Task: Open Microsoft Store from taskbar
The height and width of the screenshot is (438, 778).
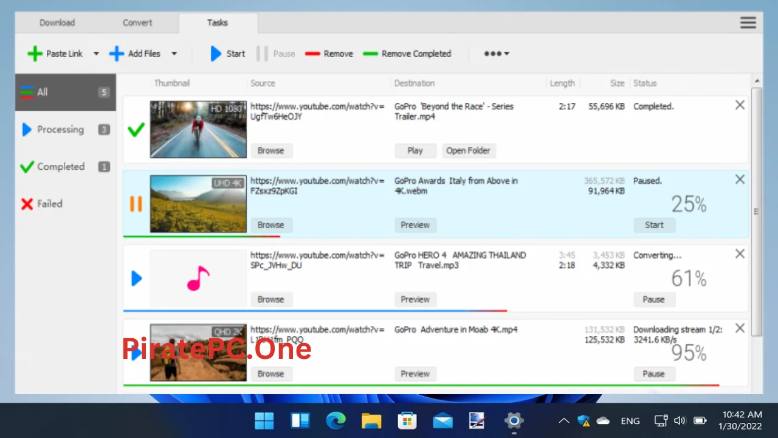Action: pos(407,420)
